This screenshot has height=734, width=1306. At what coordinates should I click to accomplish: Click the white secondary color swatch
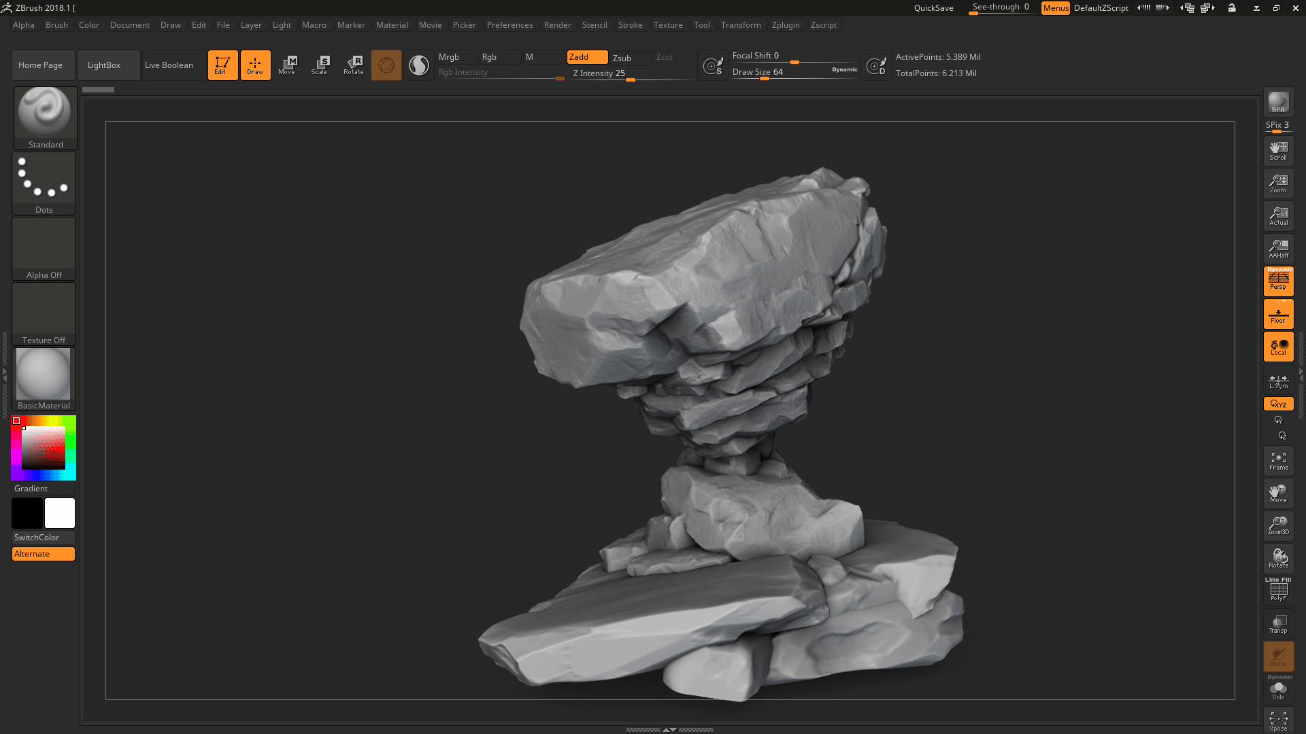coord(60,513)
